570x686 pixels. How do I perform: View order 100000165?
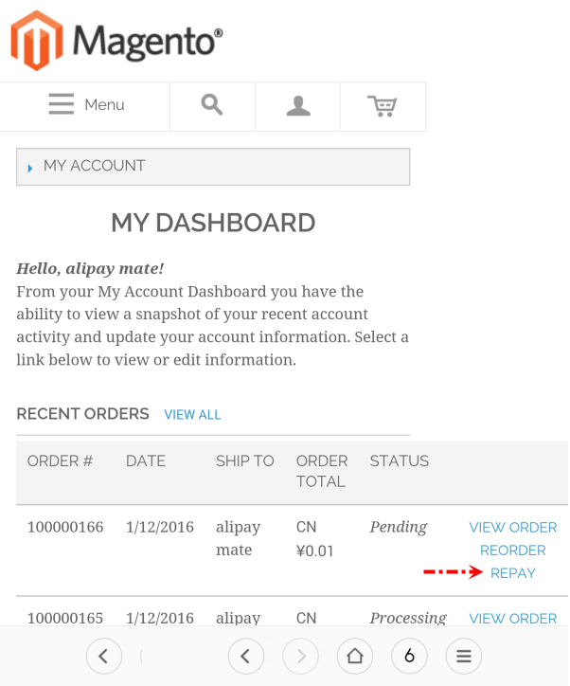(x=512, y=618)
